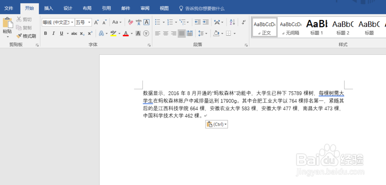This screenshot has height=185, width=386.
Task: Switch to the 设计 tab
Action: click(68, 8)
